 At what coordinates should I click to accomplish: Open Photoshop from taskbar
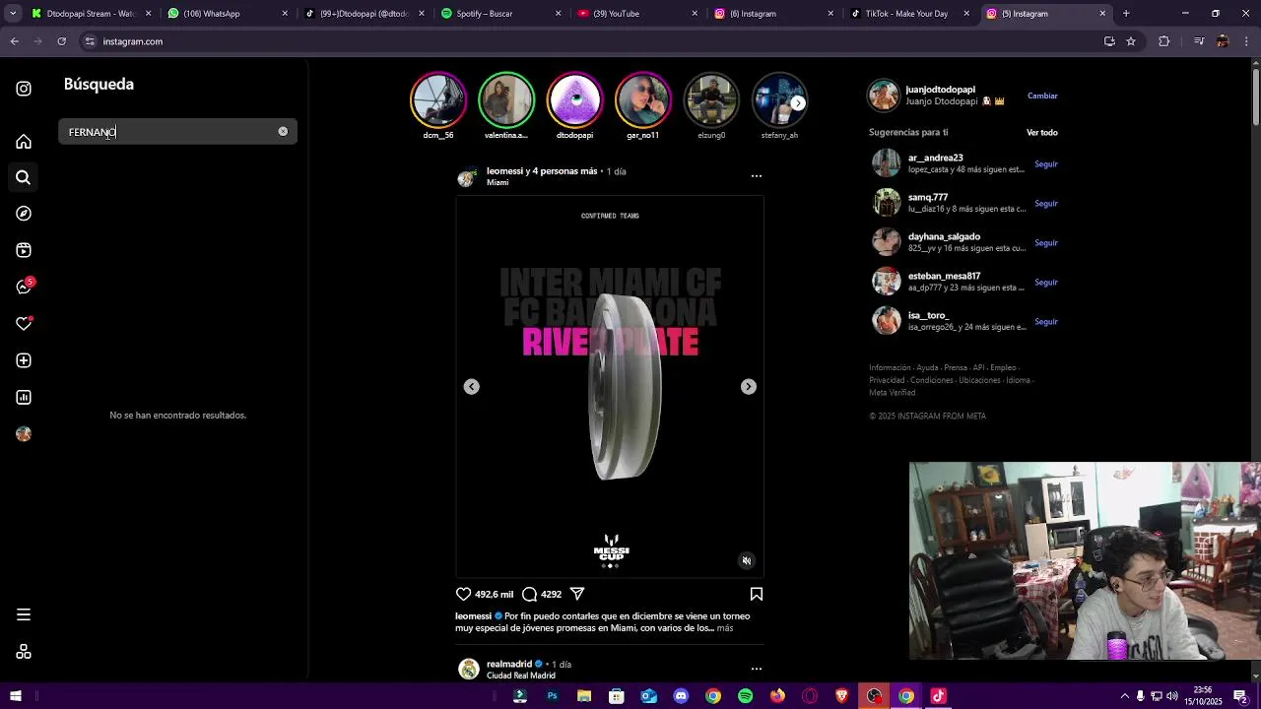tap(552, 696)
